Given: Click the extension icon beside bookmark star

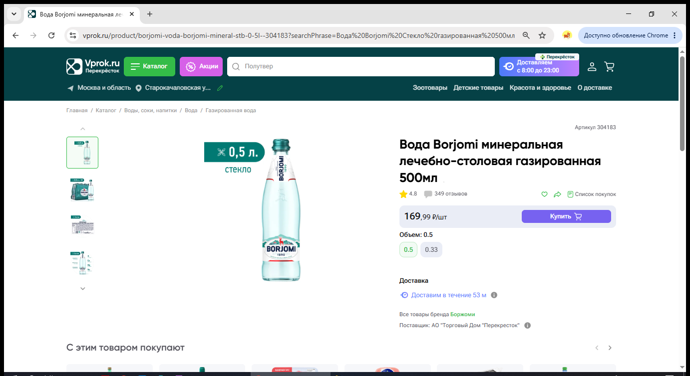Looking at the screenshot, I should click(567, 35).
